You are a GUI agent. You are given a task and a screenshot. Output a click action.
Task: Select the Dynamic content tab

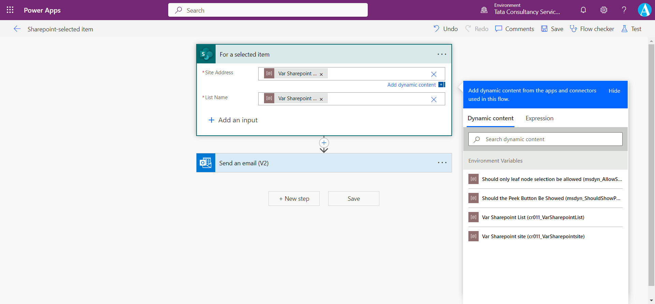490,118
